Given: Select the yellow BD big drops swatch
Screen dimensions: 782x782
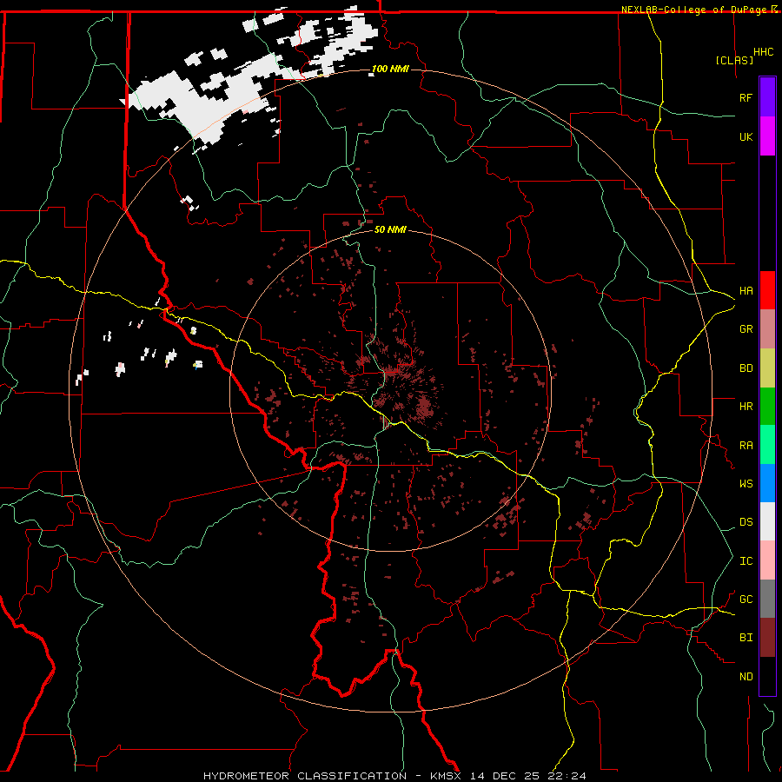Looking at the screenshot, I should 767,368.
